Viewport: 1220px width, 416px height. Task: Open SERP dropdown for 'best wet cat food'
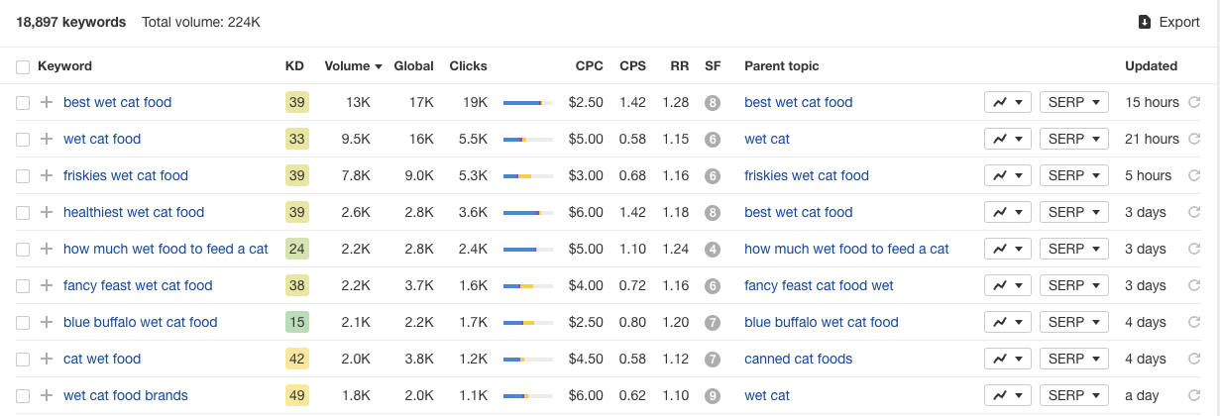coord(1073,102)
